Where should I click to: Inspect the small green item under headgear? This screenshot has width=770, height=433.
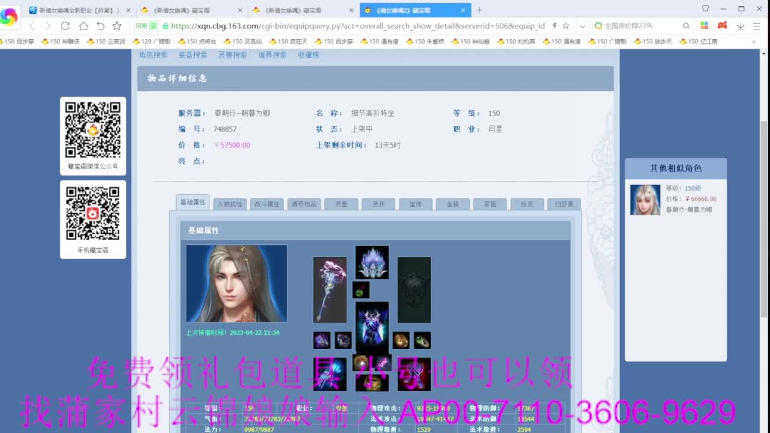click(361, 290)
